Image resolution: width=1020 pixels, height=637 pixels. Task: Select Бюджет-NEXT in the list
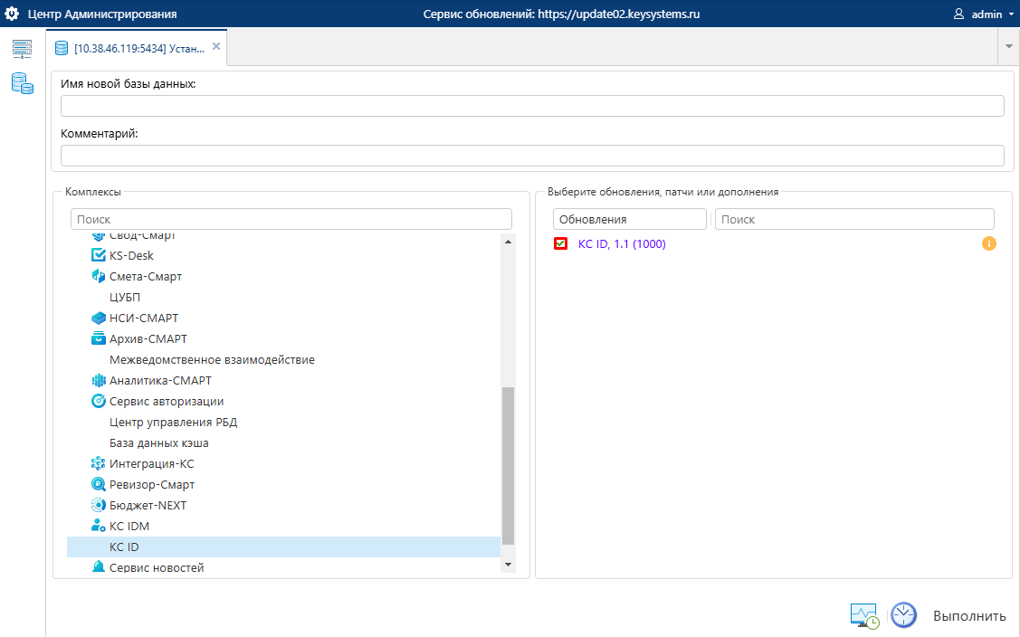click(148, 506)
